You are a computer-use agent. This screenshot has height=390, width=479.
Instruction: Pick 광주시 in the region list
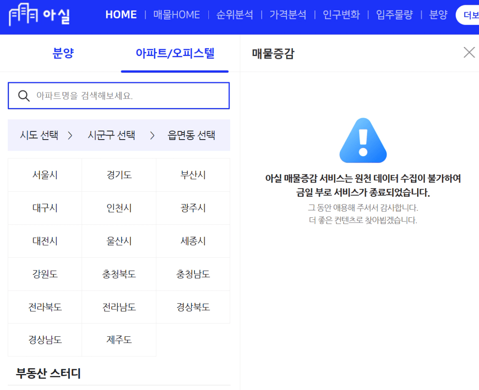click(193, 208)
